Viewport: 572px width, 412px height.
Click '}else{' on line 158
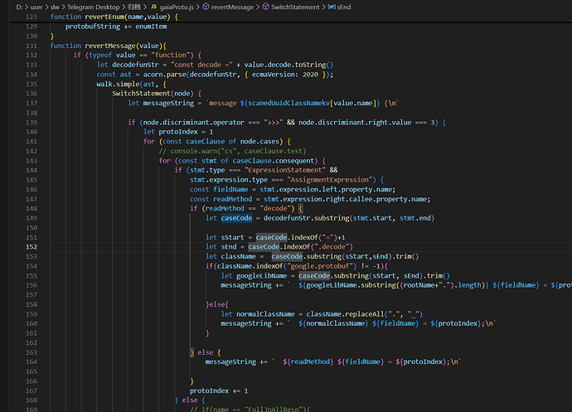(x=217, y=304)
